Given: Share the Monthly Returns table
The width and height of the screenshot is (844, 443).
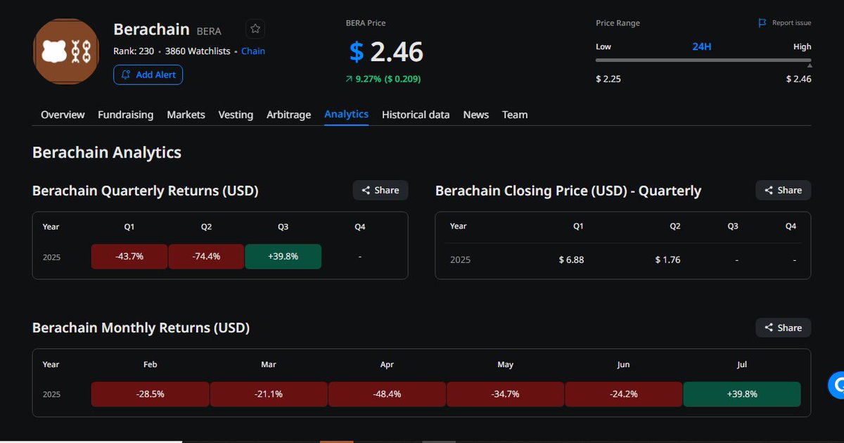Looking at the screenshot, I should coord(784,328).
